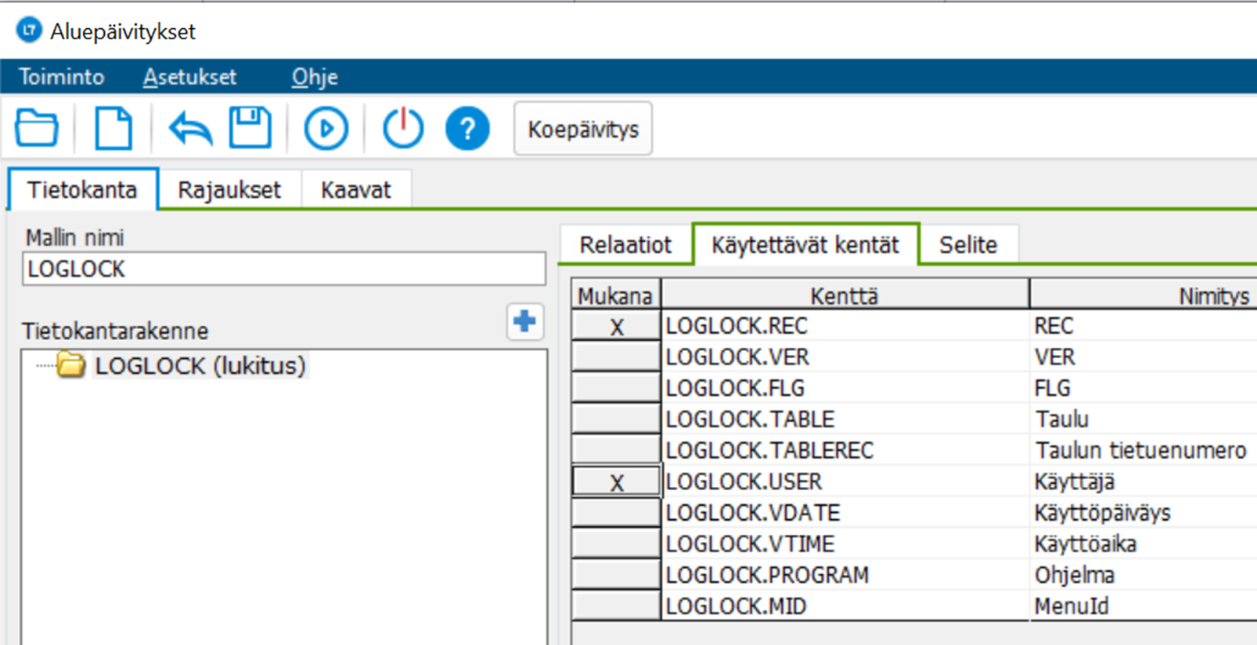Add table using blue plus icon

524,321
